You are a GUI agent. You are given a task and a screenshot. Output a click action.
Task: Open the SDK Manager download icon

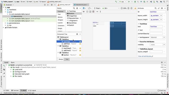pyautogui.click(x=157, y=2)
